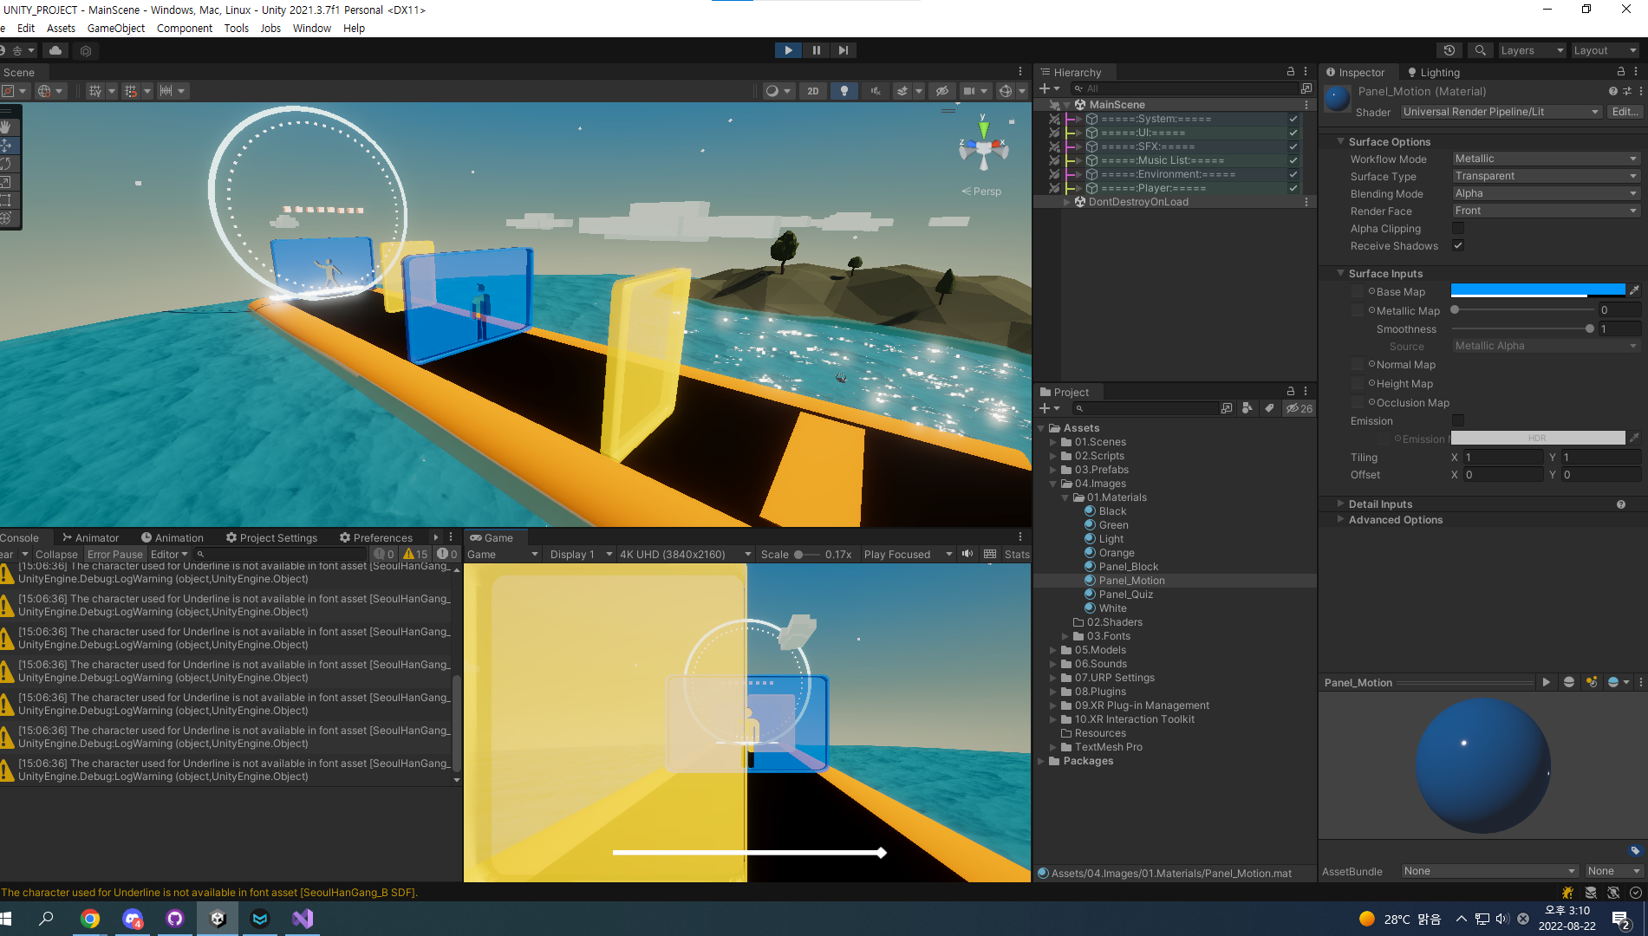Open the Component menu
The height and width of the screenshot is (936, 1648).
[185, 28]
